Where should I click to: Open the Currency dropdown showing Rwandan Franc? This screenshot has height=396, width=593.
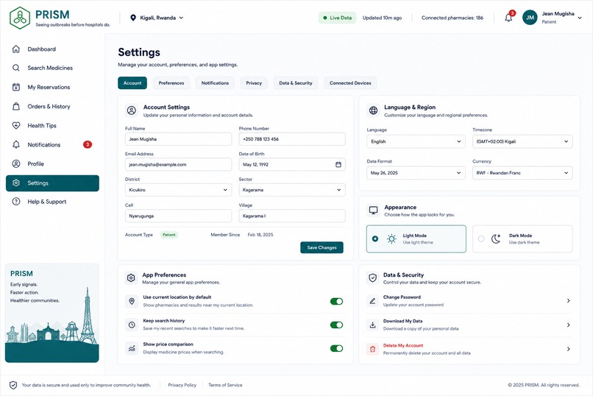click(522, 173)
